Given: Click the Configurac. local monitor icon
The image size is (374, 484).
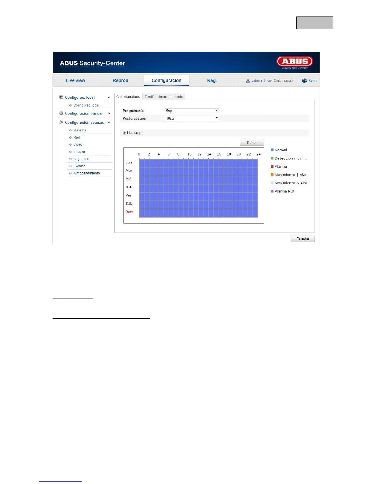Looking at the screenshot, I should [x=61, y=97].
